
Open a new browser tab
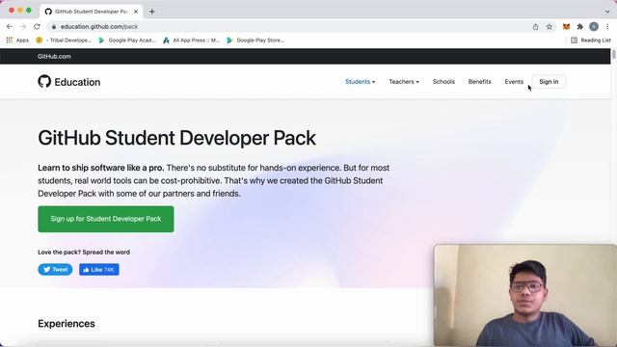coord(152,12)
